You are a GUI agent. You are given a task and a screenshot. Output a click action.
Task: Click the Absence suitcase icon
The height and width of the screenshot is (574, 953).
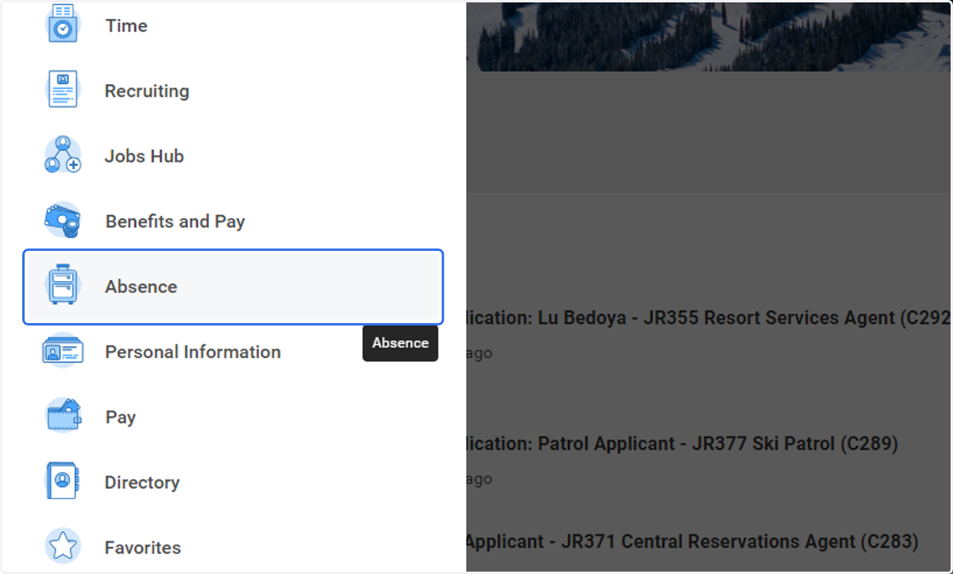[x=63, y=286]
